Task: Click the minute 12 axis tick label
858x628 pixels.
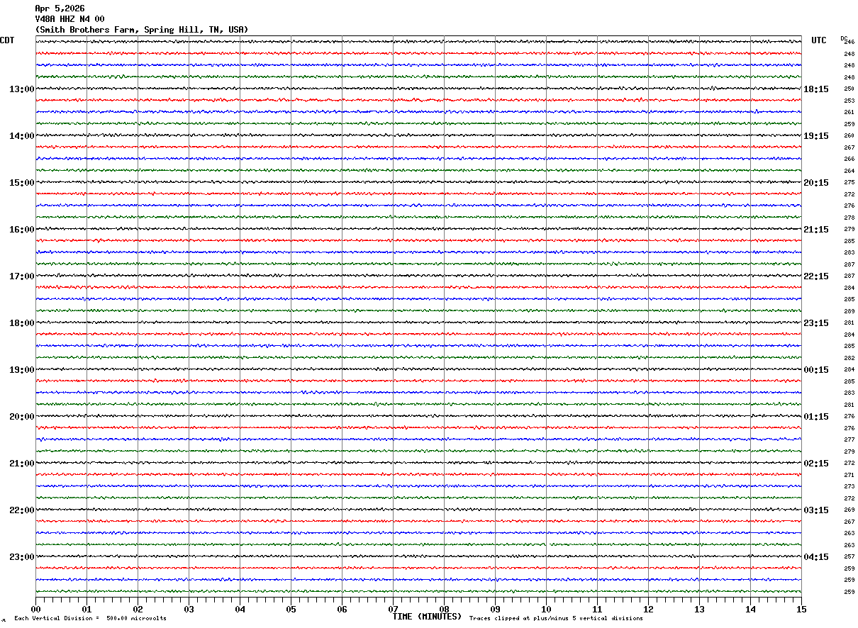Action: pyautogui.click(x=649, y=609)
